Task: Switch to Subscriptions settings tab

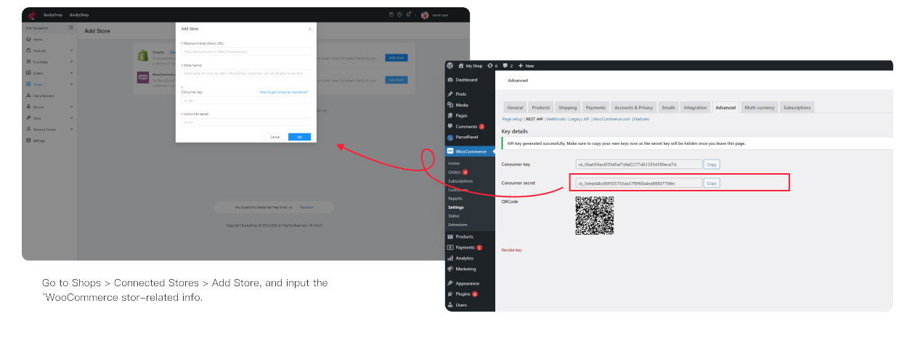Action: point(797,107)
